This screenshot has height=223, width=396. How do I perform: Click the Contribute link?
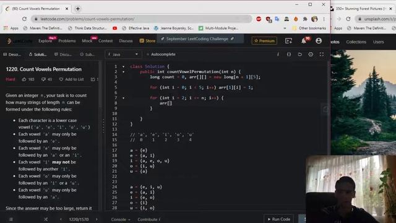click(x=149, y=219)
